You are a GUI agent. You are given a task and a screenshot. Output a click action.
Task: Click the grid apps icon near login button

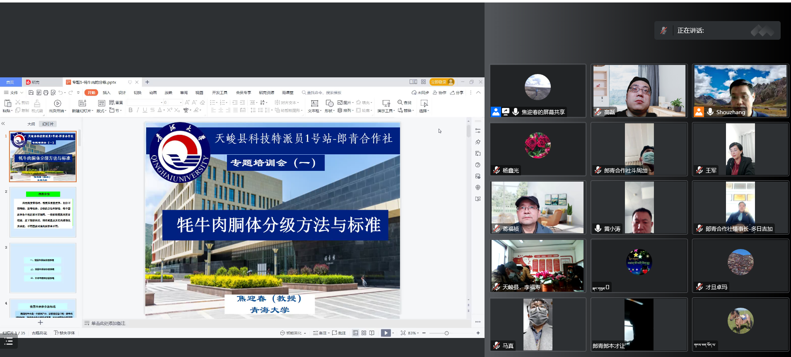423,82
